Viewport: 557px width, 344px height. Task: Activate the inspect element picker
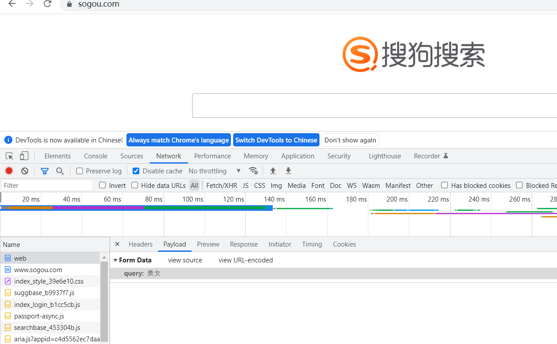(x=9, y=156)
